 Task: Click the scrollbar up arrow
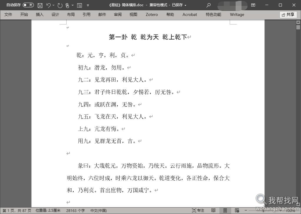coord(298,22)
